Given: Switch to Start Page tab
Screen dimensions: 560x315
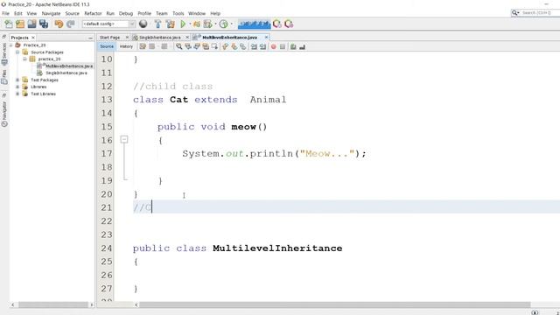Looking at the screenshot, I should click(x=109, y=38).
